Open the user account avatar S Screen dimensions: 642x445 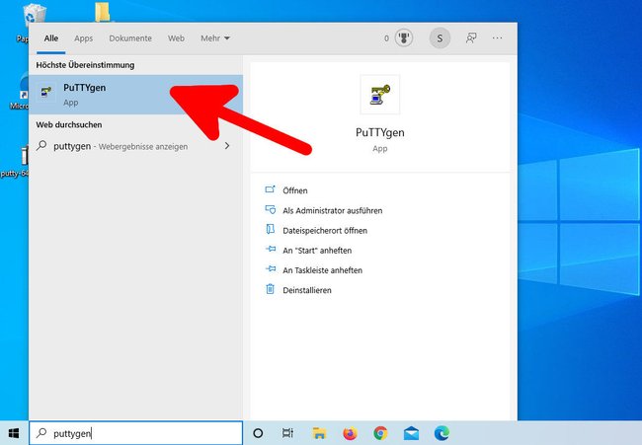click(x=440, y=38)
